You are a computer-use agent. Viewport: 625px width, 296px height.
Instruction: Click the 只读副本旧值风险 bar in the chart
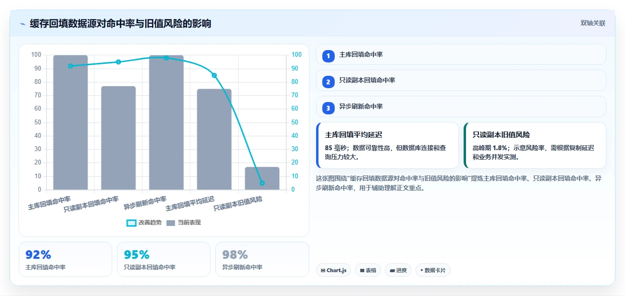point(262,178)
